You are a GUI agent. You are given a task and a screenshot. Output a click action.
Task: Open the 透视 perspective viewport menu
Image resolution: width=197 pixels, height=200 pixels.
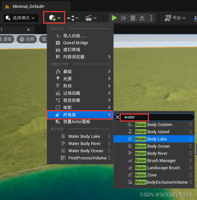pos(7,39)
